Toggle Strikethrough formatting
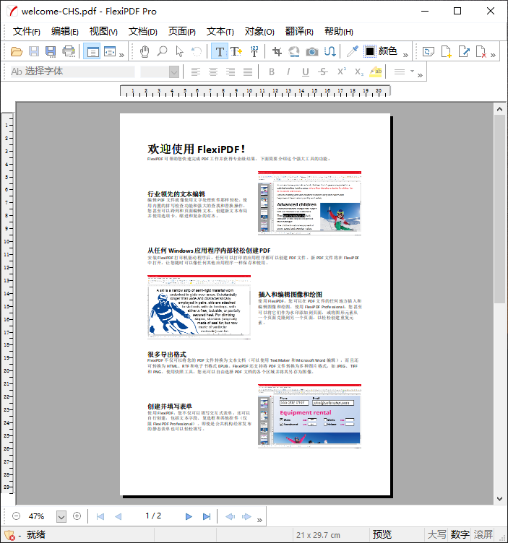 point(323,71)
